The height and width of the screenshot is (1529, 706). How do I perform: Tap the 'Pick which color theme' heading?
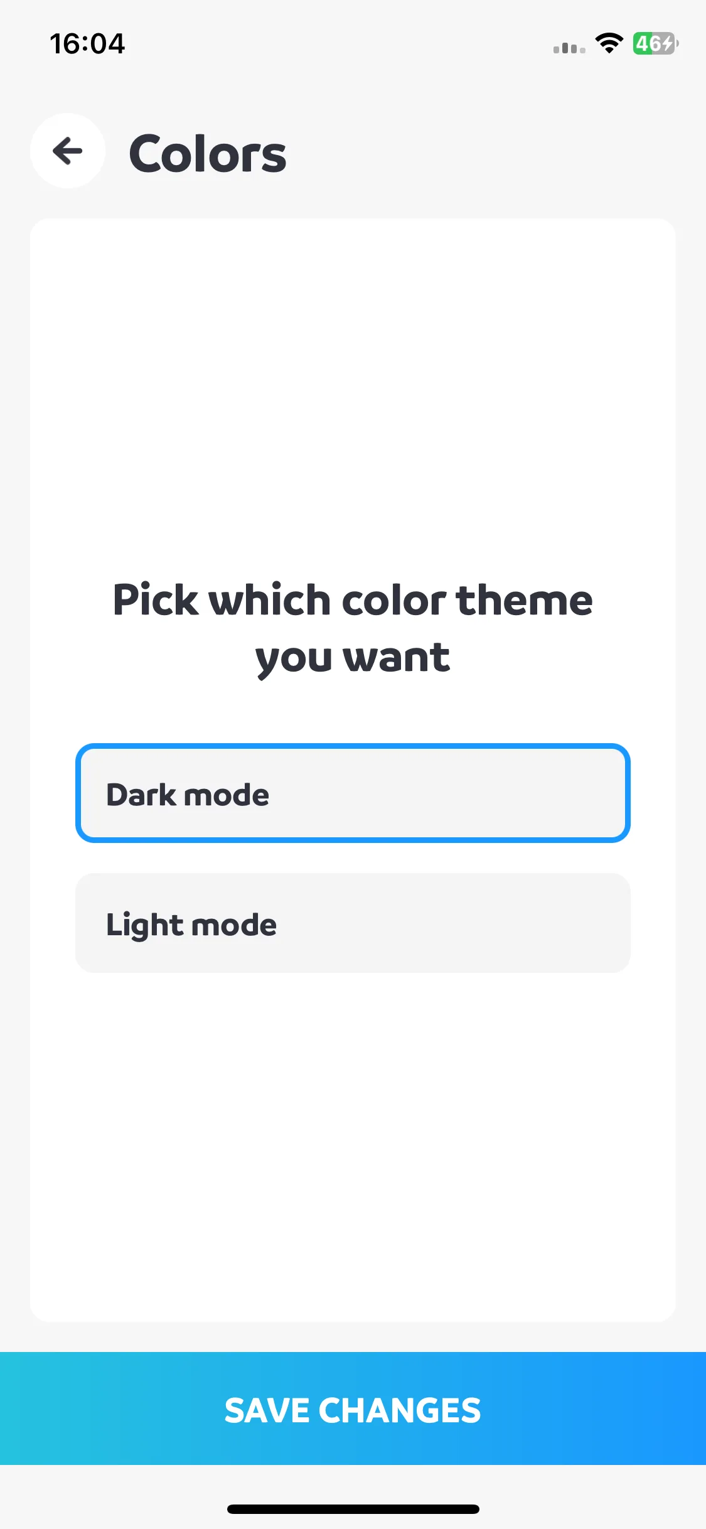pyautogui.click(x=353, y=600)
